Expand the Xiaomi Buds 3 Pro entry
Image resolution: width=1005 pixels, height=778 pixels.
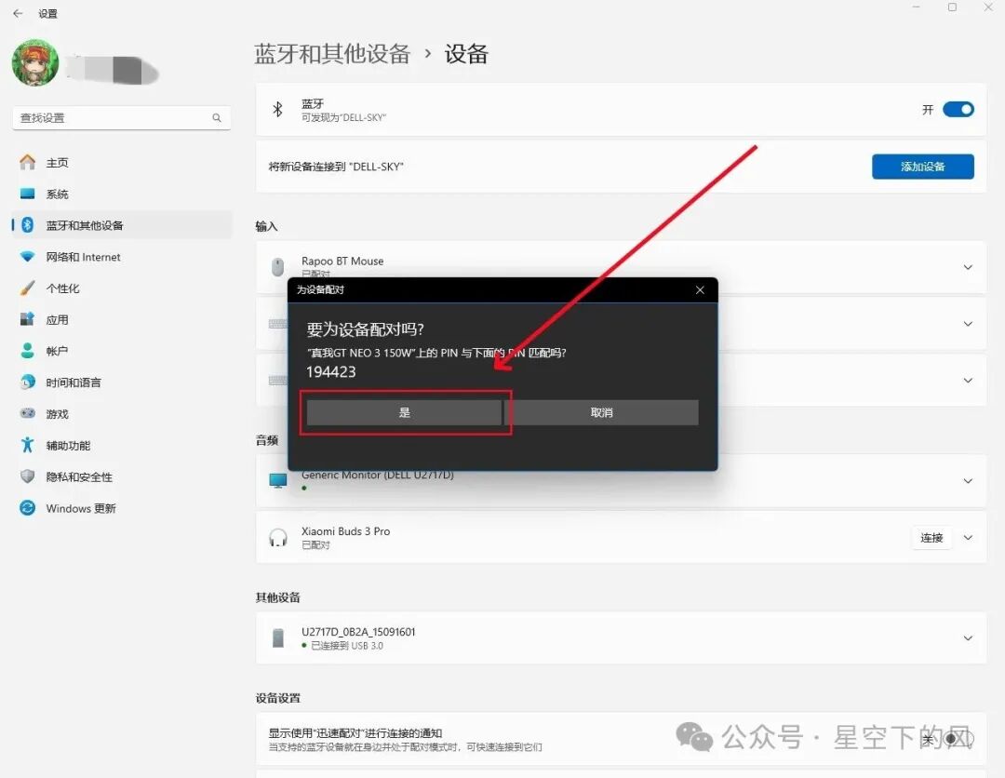[968, 538]
